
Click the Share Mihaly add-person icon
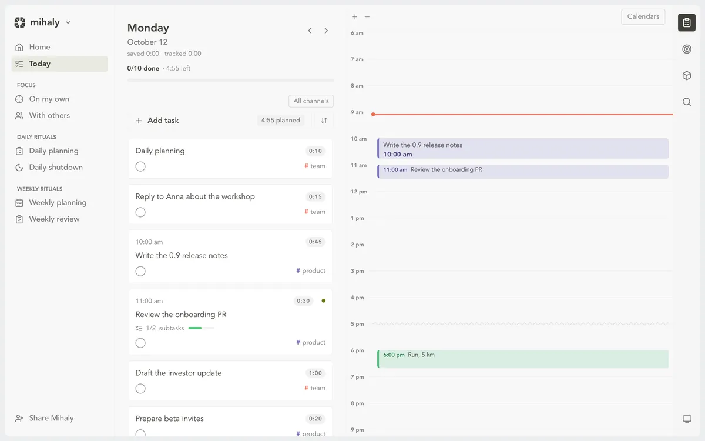point(19,418)
